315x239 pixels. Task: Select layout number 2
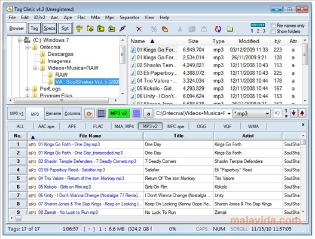[x=258, y=31]
